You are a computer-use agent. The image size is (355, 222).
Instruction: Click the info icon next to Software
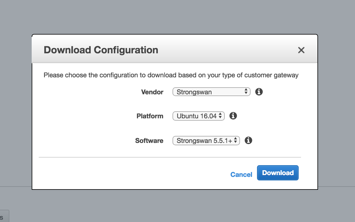[249, 141]
